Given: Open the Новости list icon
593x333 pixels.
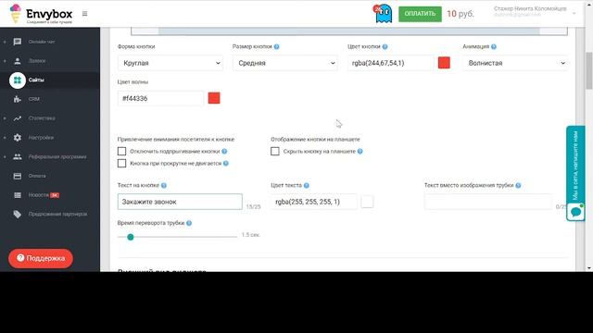Looking at the screenshot, I should pyautogui.click(x=18, y=195).
